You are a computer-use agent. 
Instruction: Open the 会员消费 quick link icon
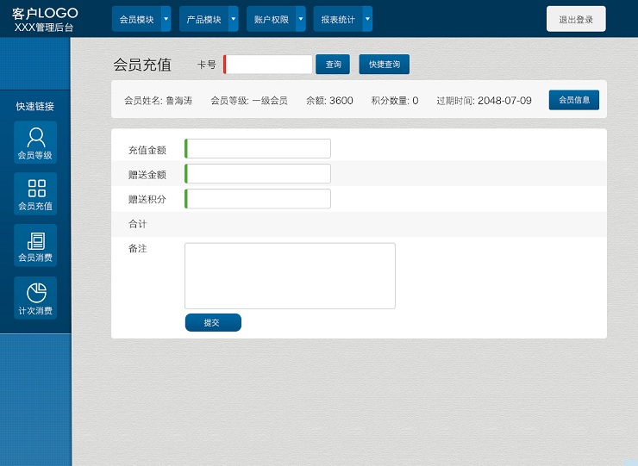click(x=35, y=245)
